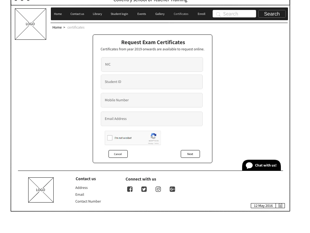
Task: Open the Home breadcrumb link
Action: pyautogui.click(x=57, y=27)
